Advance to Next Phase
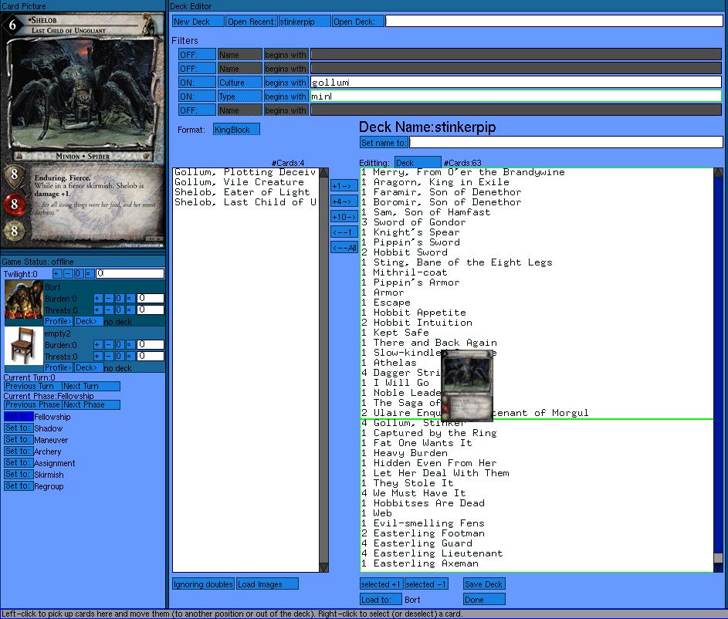728x619 pixels. [x=91, y=404]
